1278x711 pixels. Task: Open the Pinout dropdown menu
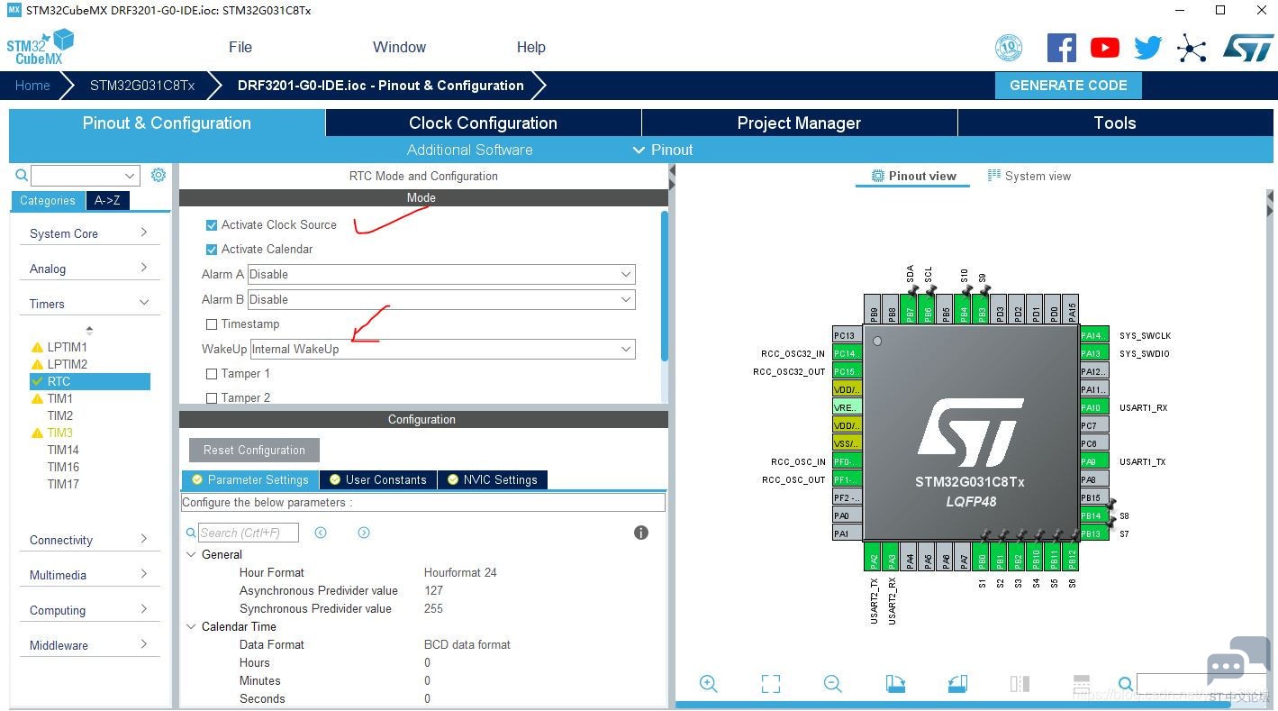[x=663, y=150]
